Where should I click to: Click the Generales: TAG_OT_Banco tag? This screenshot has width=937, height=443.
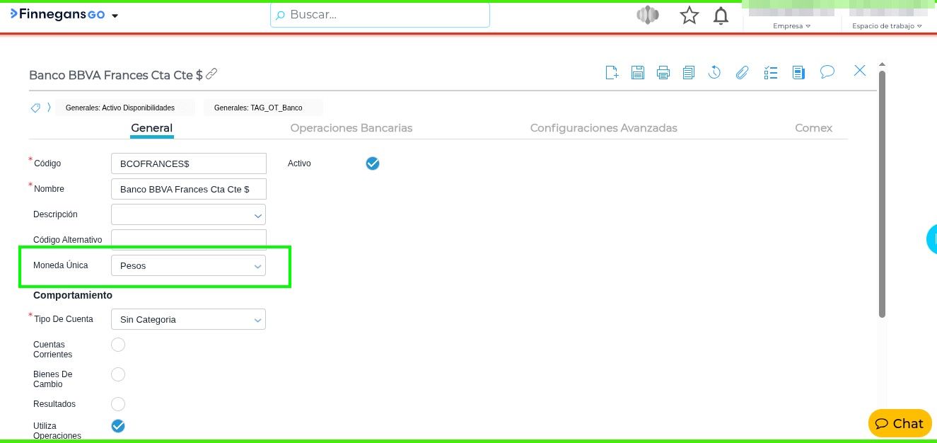pos(258,108)
